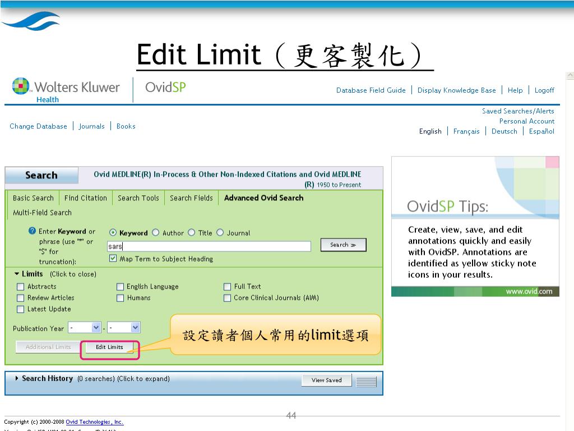Screen dimensions: 574x431
Task: Enable Core Clinical Journals (AIM) checkbox
Action: point(228,298)
